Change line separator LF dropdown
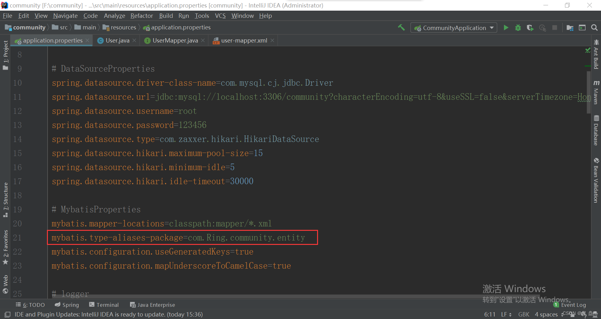Screen dimensions: 601x319 tap(506, 314)
